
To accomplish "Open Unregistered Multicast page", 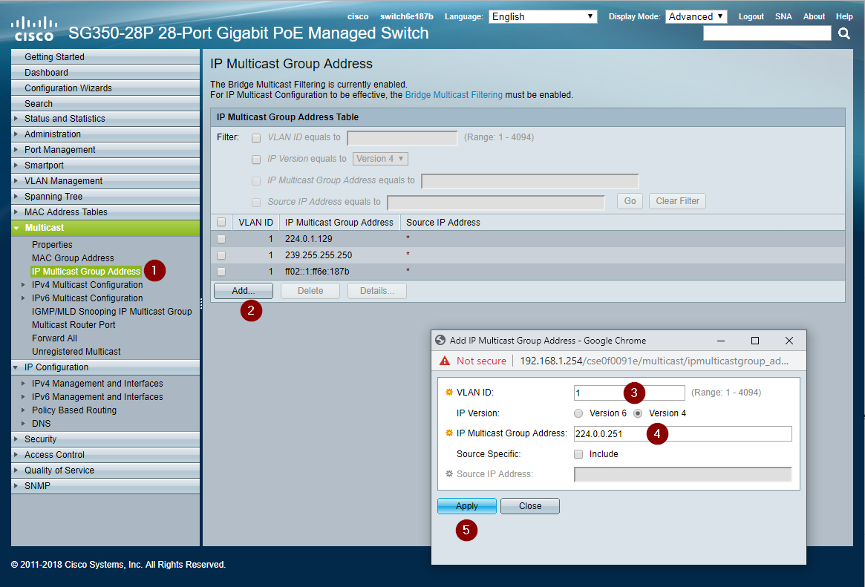I will click(76, 352).
